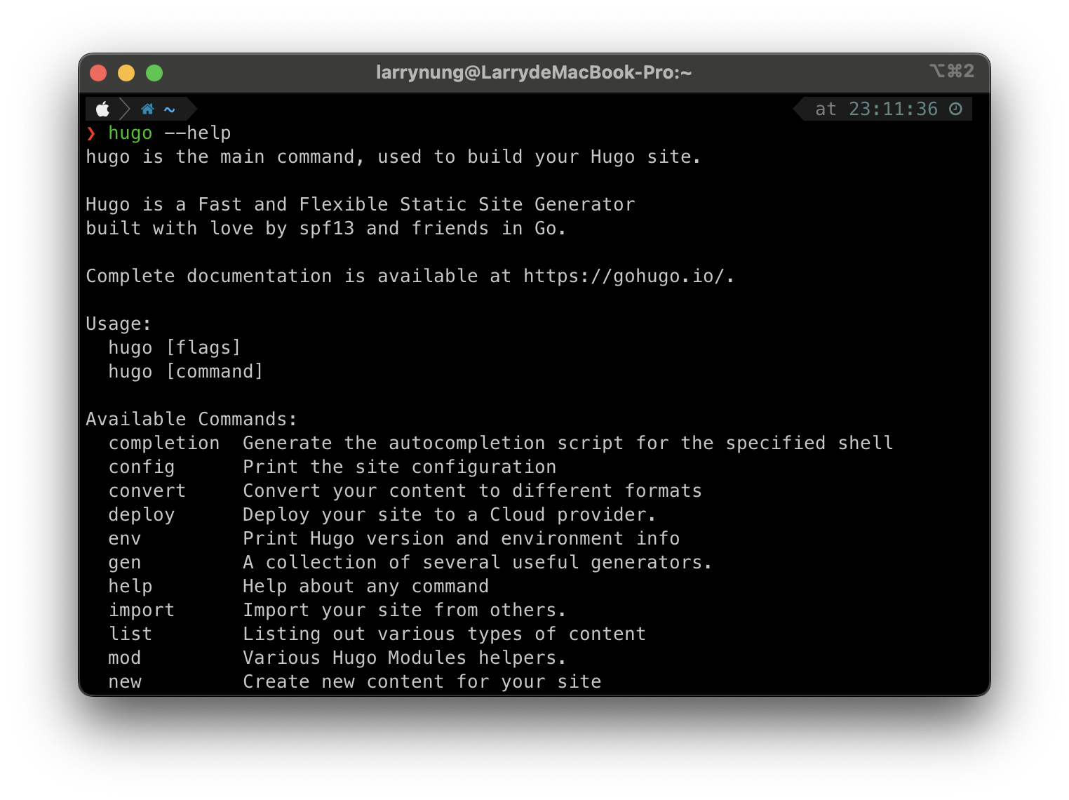
Task: Click the 'gen' command name
Action: [125, 563]
